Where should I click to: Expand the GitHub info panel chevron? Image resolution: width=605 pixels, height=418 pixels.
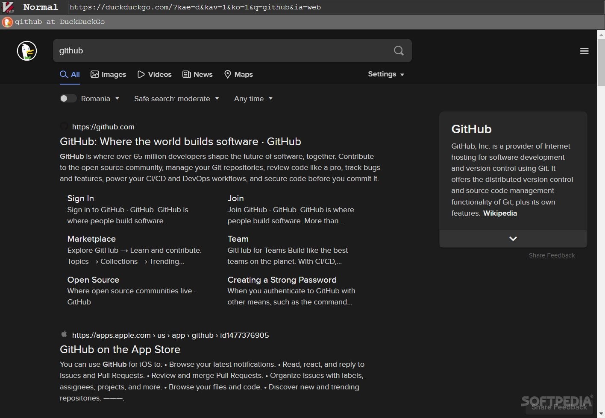513,239
